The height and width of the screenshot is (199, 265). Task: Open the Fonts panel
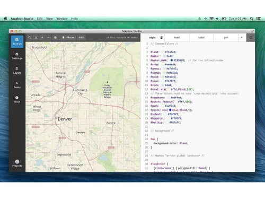coord(17,85)
